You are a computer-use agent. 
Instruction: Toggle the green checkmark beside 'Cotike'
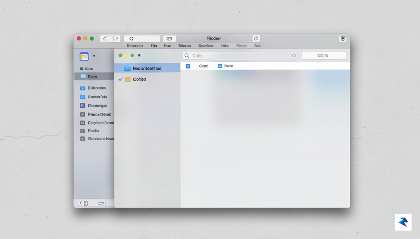(121, 79)
